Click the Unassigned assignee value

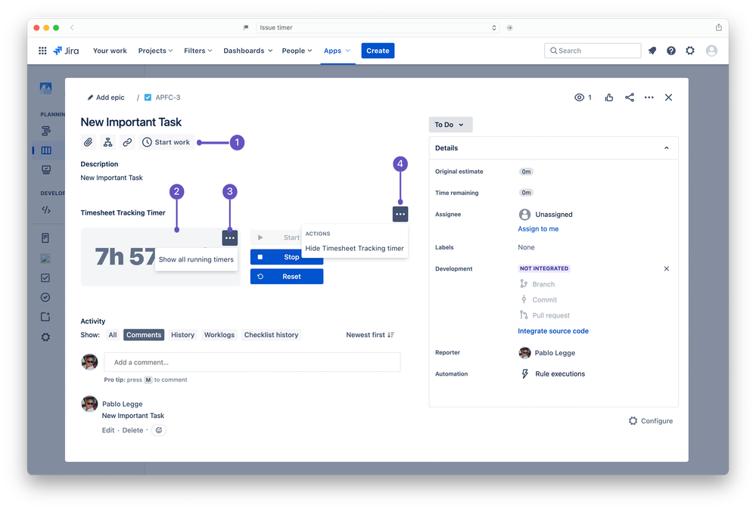tap(546, 215)
